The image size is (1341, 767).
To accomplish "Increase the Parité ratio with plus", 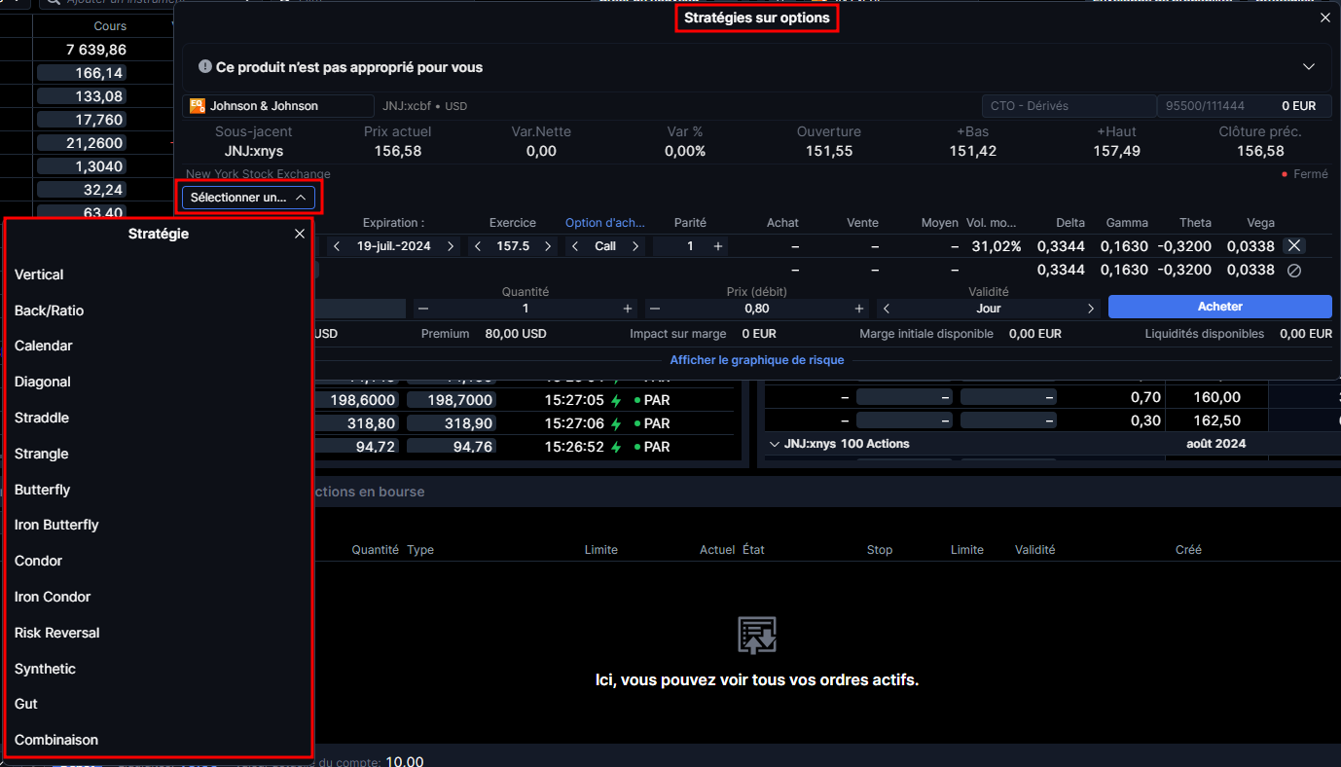I will pos(718,246).
